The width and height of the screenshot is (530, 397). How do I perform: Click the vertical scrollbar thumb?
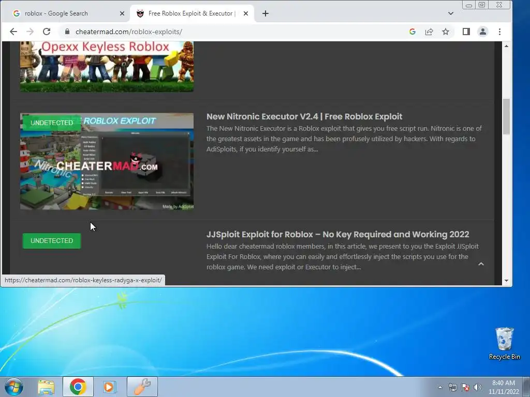pos(506,117)
